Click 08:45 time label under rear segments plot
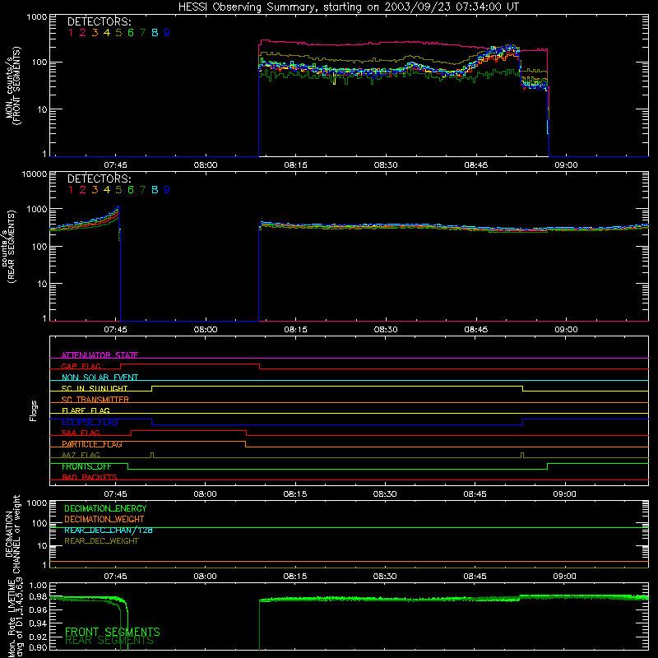Viewport: 658px width, 658px height. click(476, 330)
